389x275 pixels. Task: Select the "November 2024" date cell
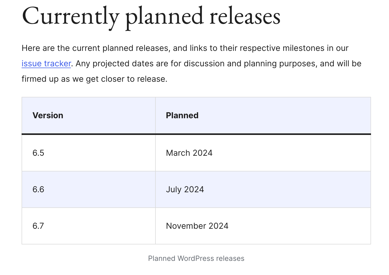[197, 226]
